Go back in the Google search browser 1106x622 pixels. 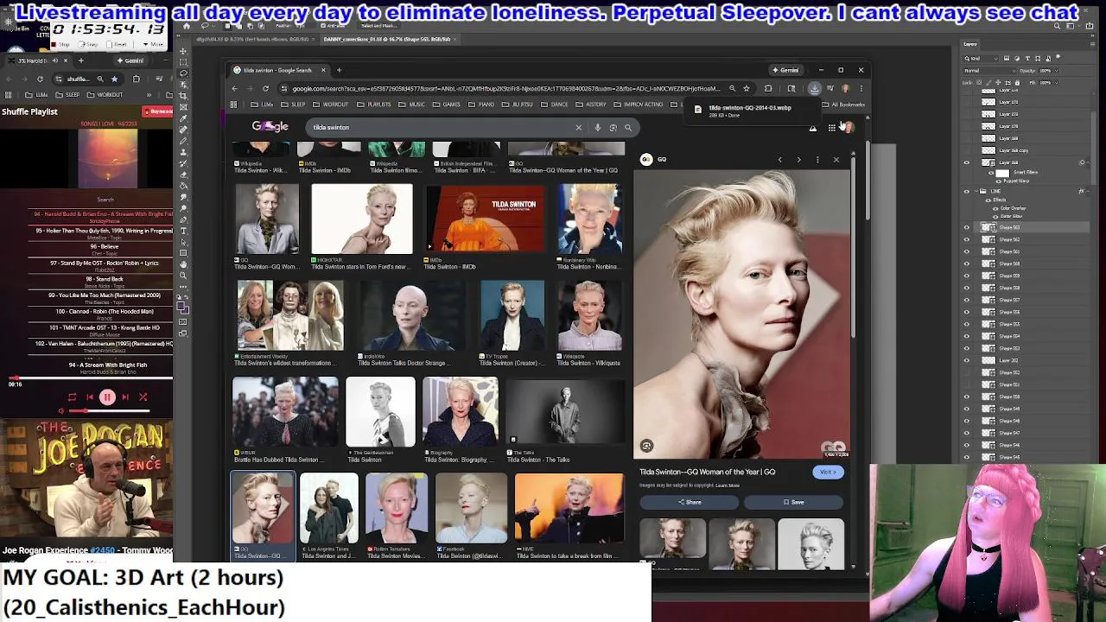tap(234, 88)
